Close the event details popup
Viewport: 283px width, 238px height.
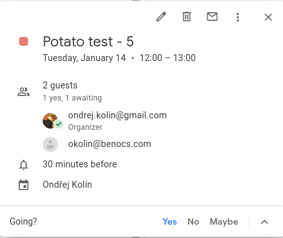coord(268,17)
